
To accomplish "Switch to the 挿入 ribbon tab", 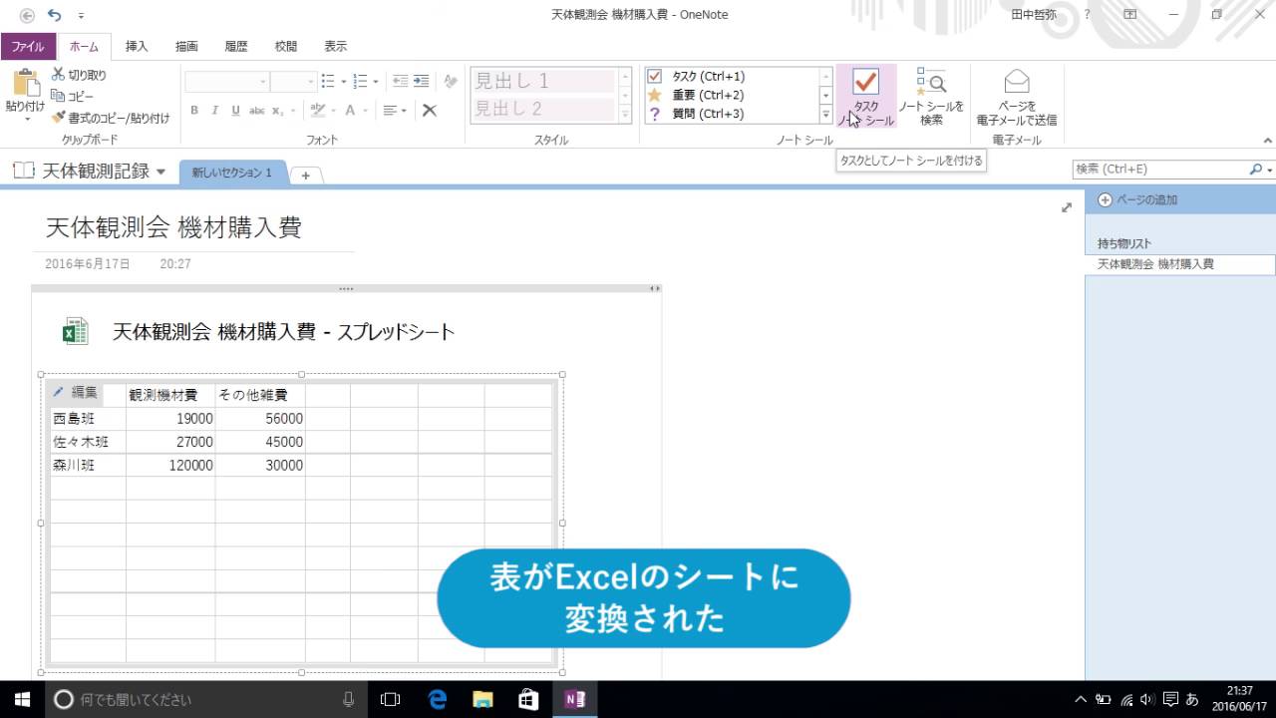I will (x=135, y=46).
